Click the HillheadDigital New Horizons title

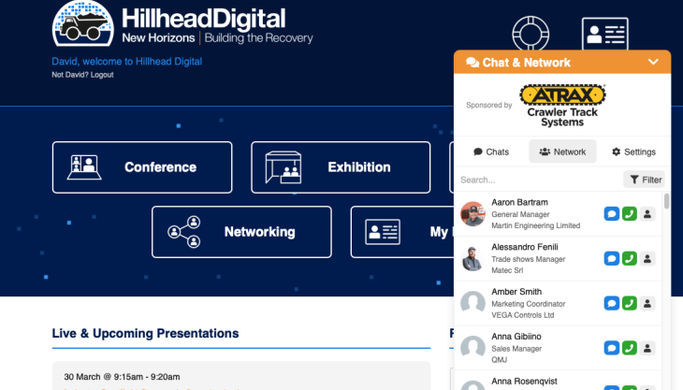(217, 26)
